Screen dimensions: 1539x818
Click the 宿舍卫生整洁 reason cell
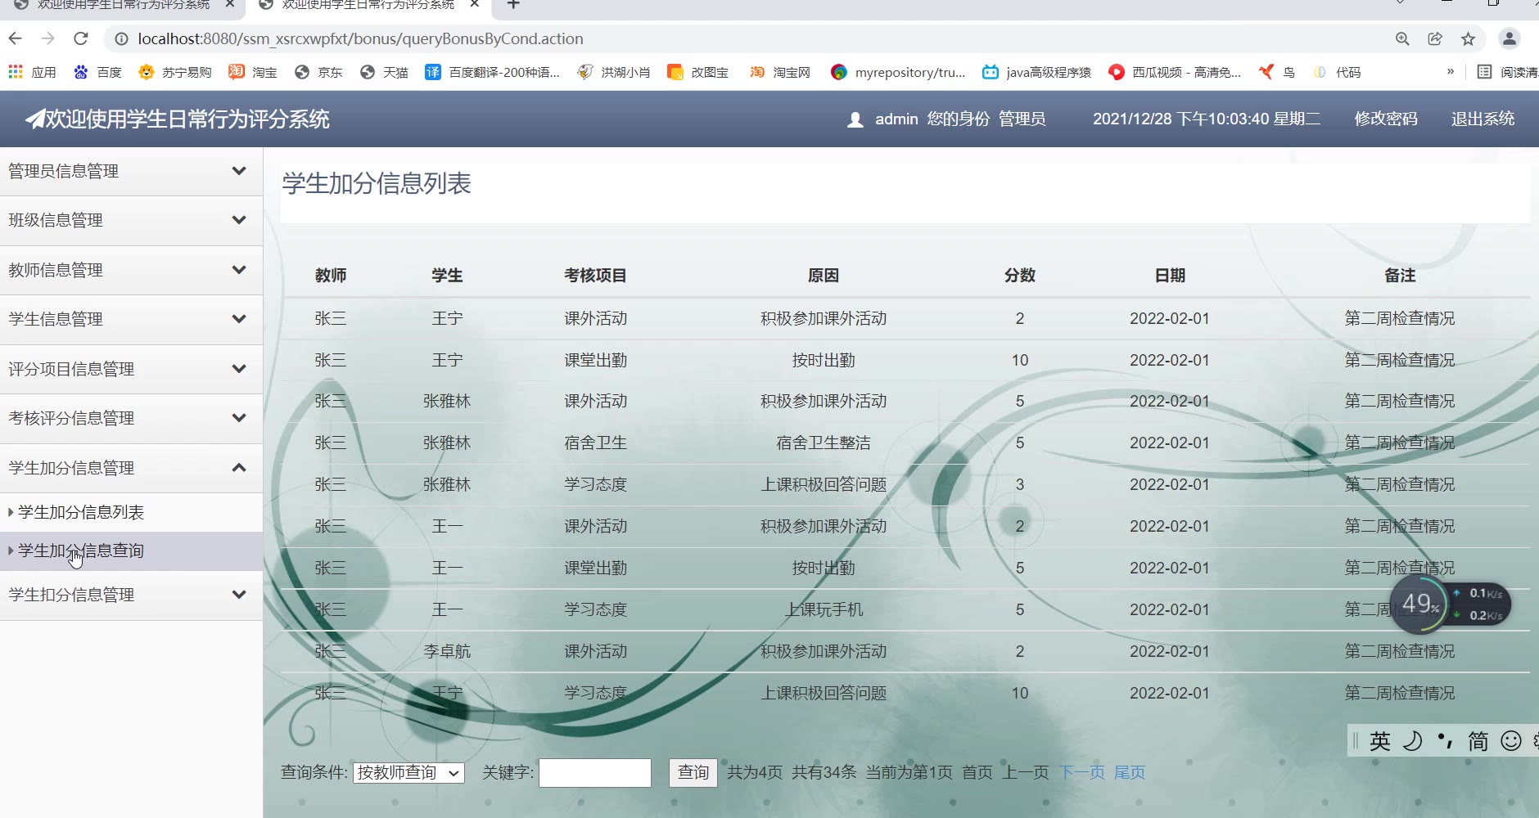824,443
